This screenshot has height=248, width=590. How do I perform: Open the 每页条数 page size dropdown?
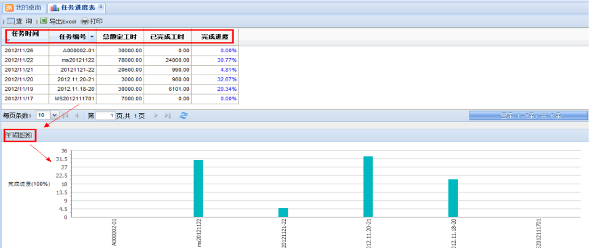pos(55,115)
